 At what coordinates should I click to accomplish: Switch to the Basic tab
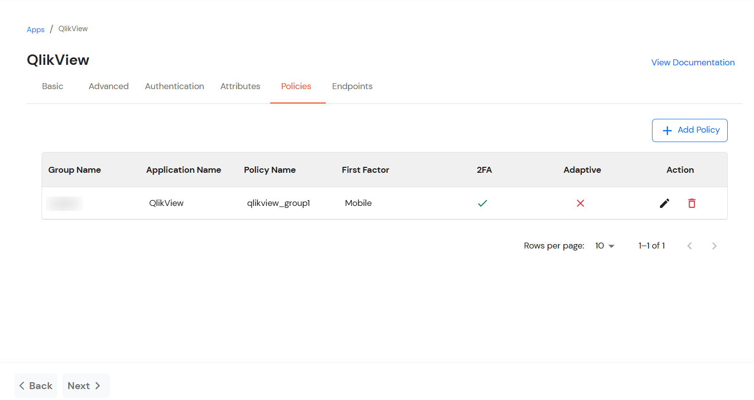(x=52, y=86)
